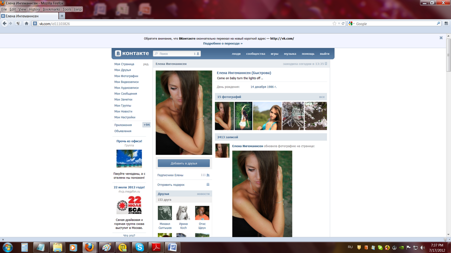Open Windows Explorer folder in taskbar

coord(58,247)
